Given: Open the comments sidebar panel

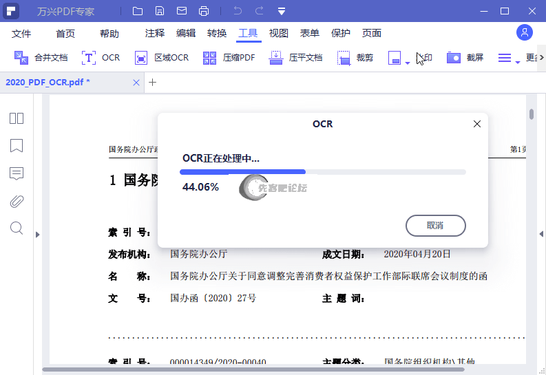Looking at the screenshot, I should point(17,173).
